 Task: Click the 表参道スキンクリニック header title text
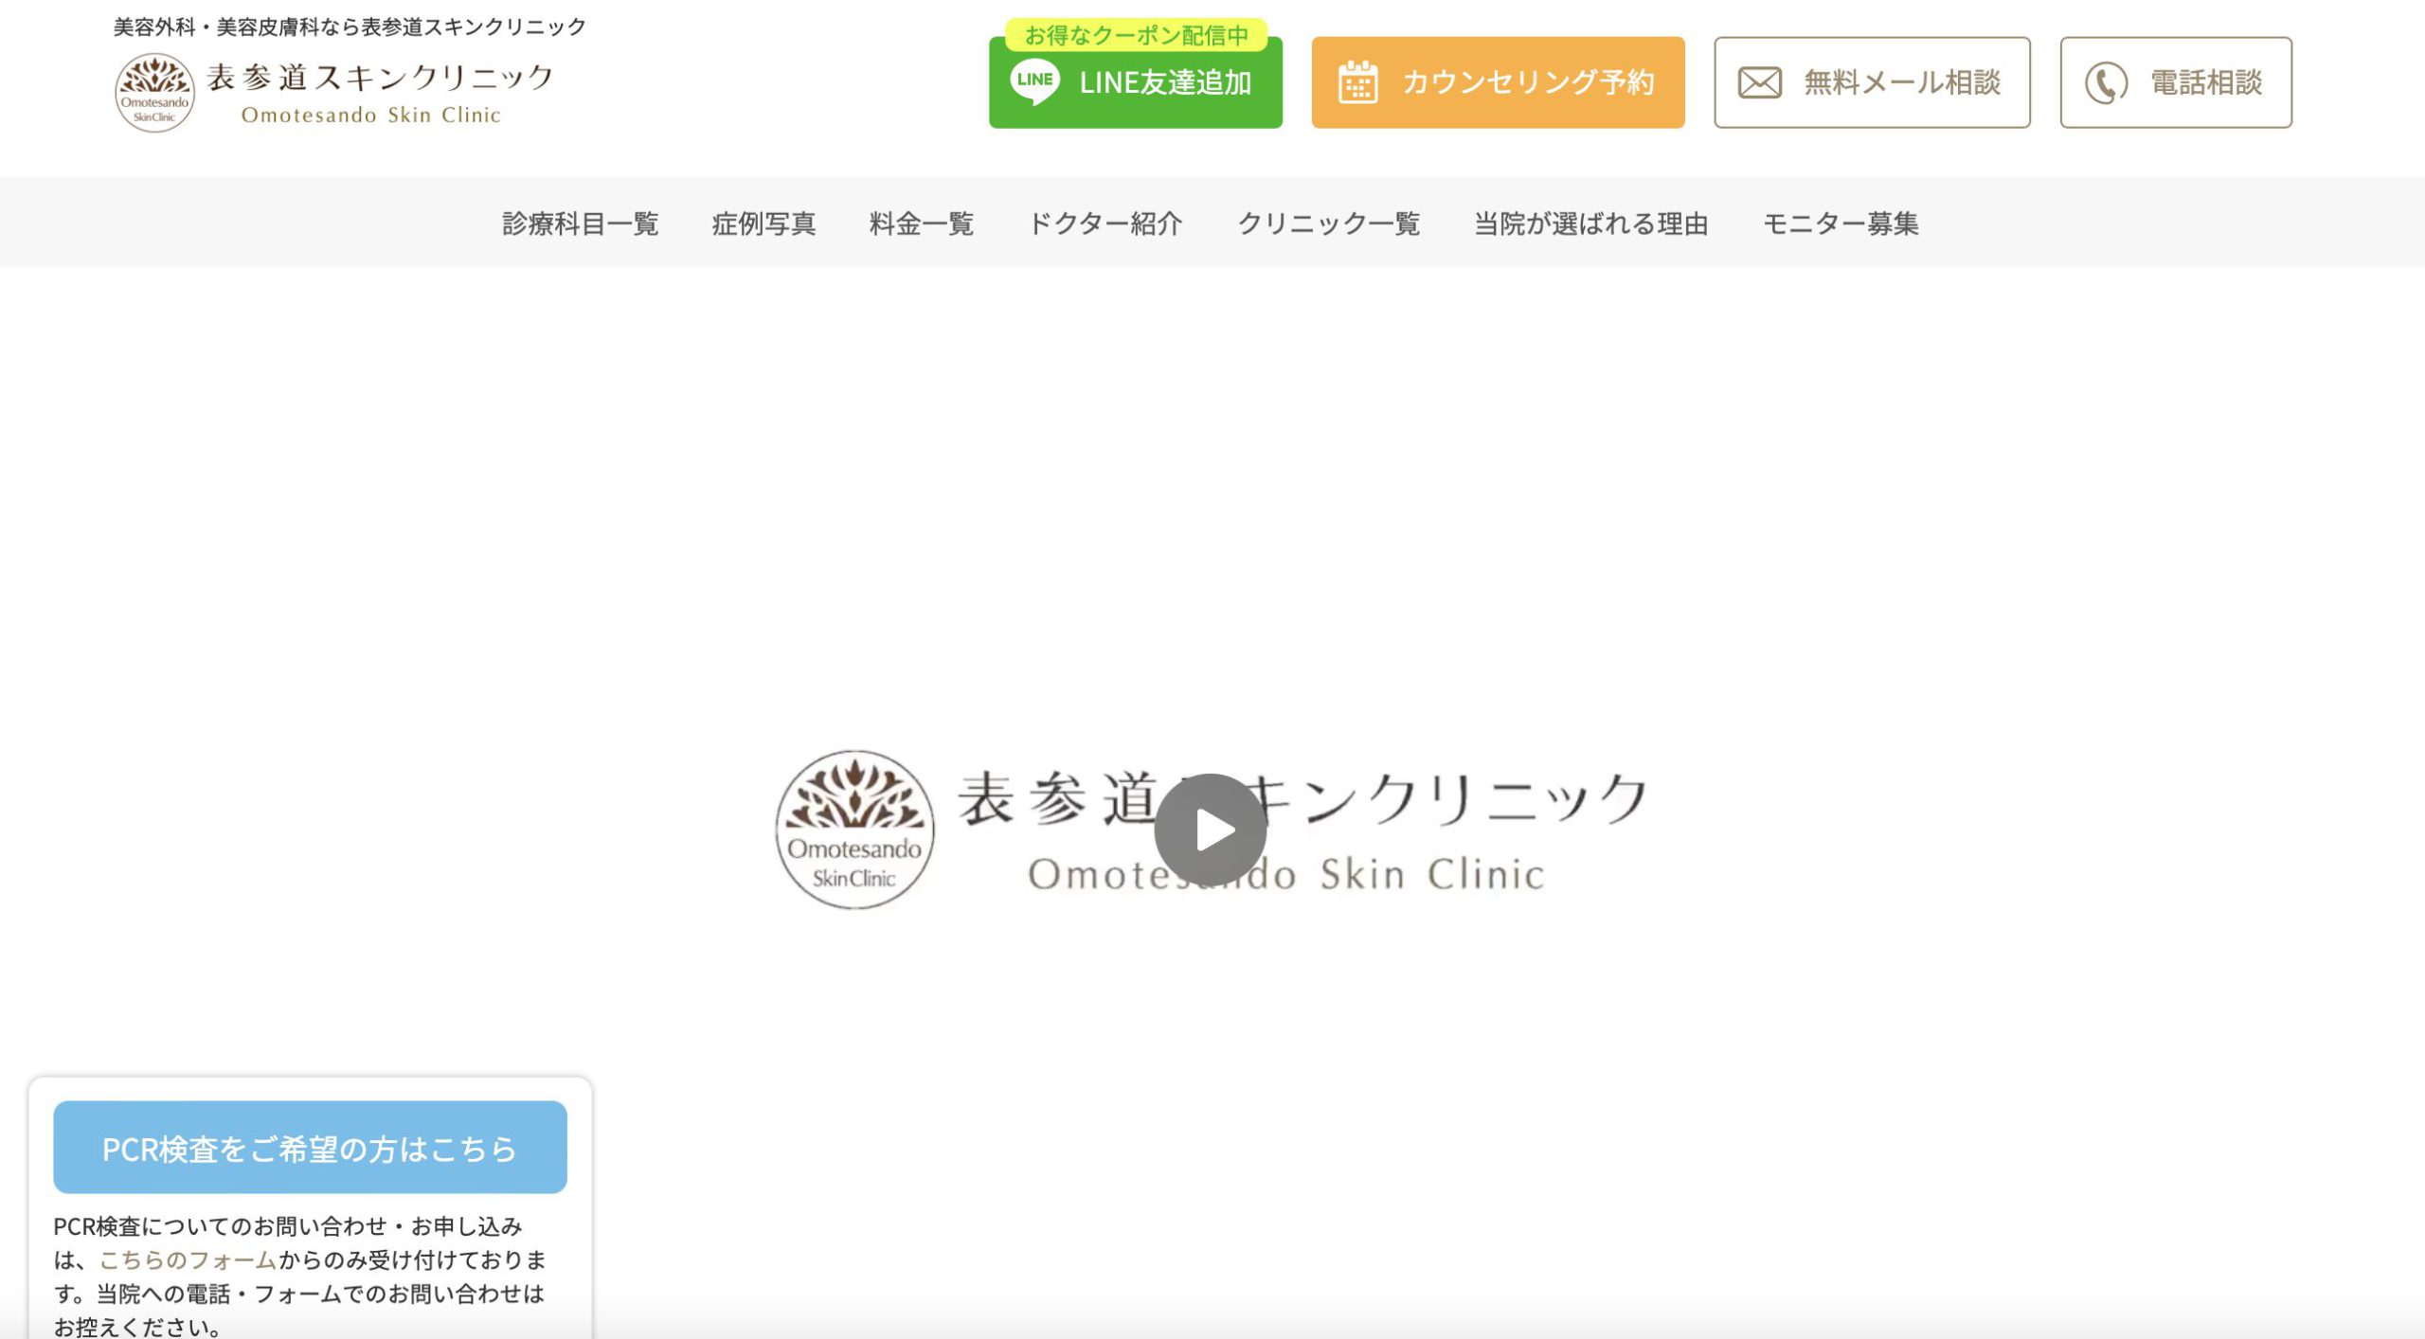379,78
